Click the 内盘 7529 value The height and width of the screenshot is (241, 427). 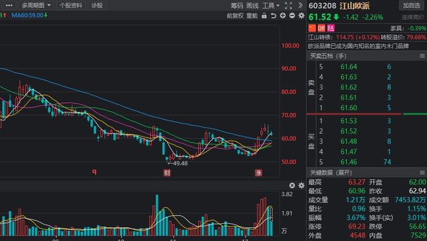click(x=418, y=235)
